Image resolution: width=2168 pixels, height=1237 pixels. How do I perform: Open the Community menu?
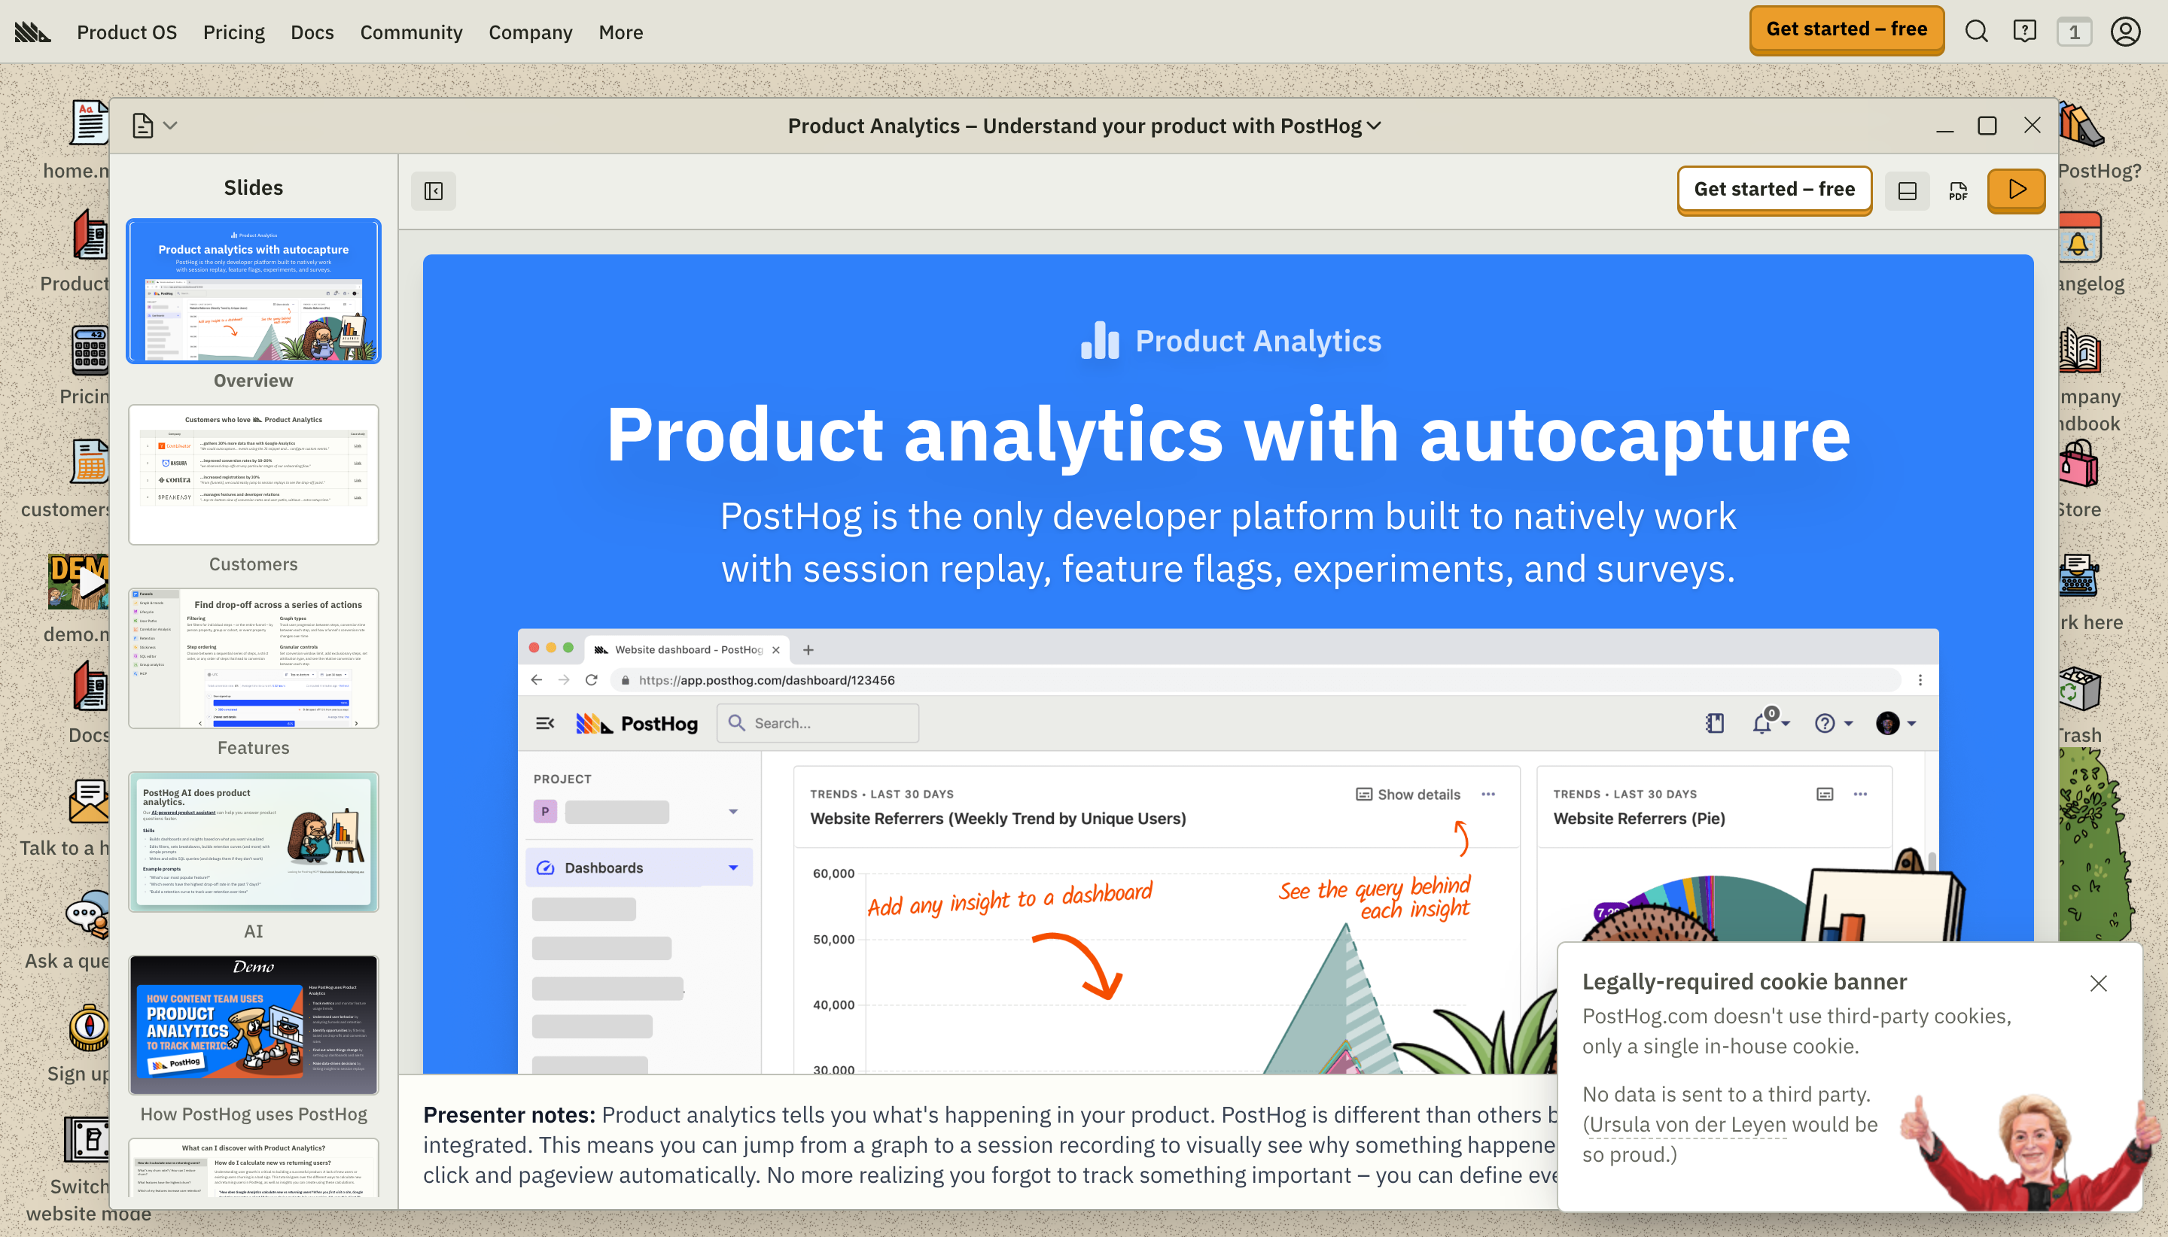411,32
